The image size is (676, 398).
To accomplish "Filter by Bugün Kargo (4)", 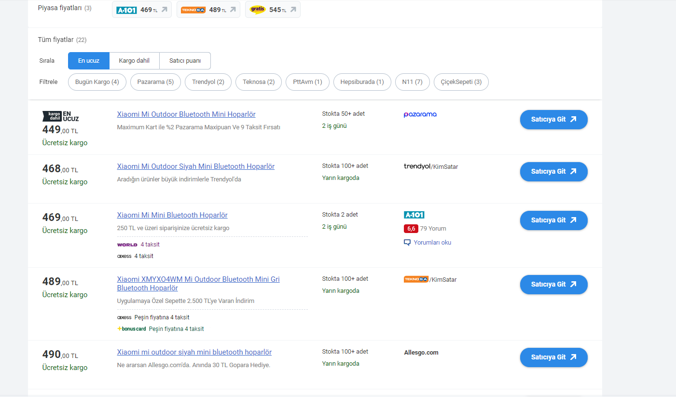I will pyautogui.click(x=97, y=82).
